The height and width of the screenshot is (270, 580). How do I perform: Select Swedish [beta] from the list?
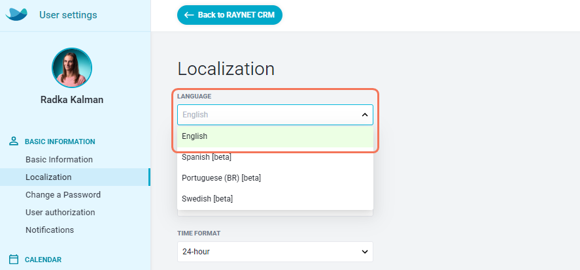tap(275, 199)
